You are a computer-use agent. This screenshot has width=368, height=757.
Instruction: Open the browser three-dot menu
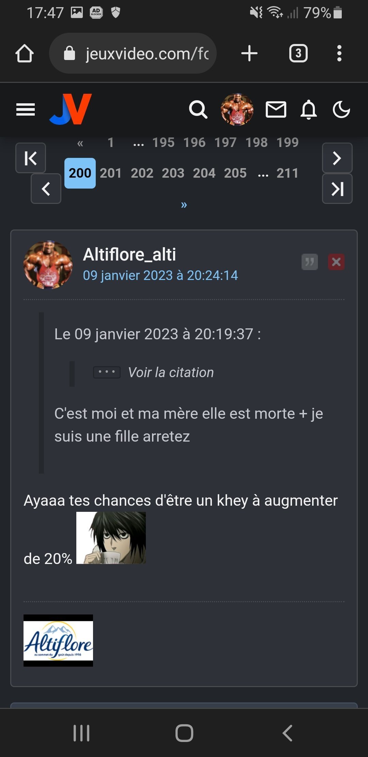click(x=339, y=54)
